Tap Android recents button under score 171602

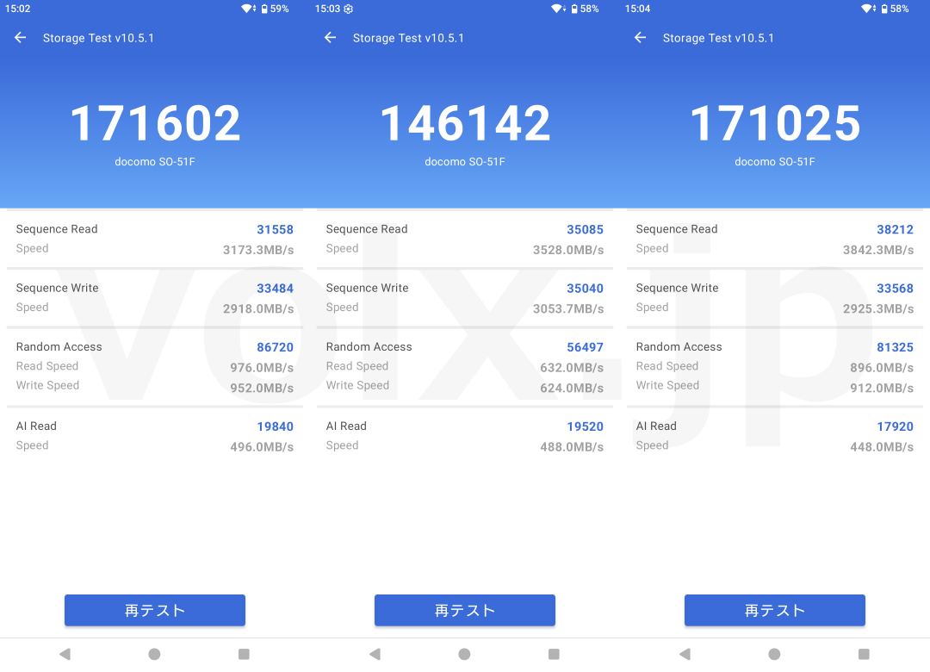[244, 654]
